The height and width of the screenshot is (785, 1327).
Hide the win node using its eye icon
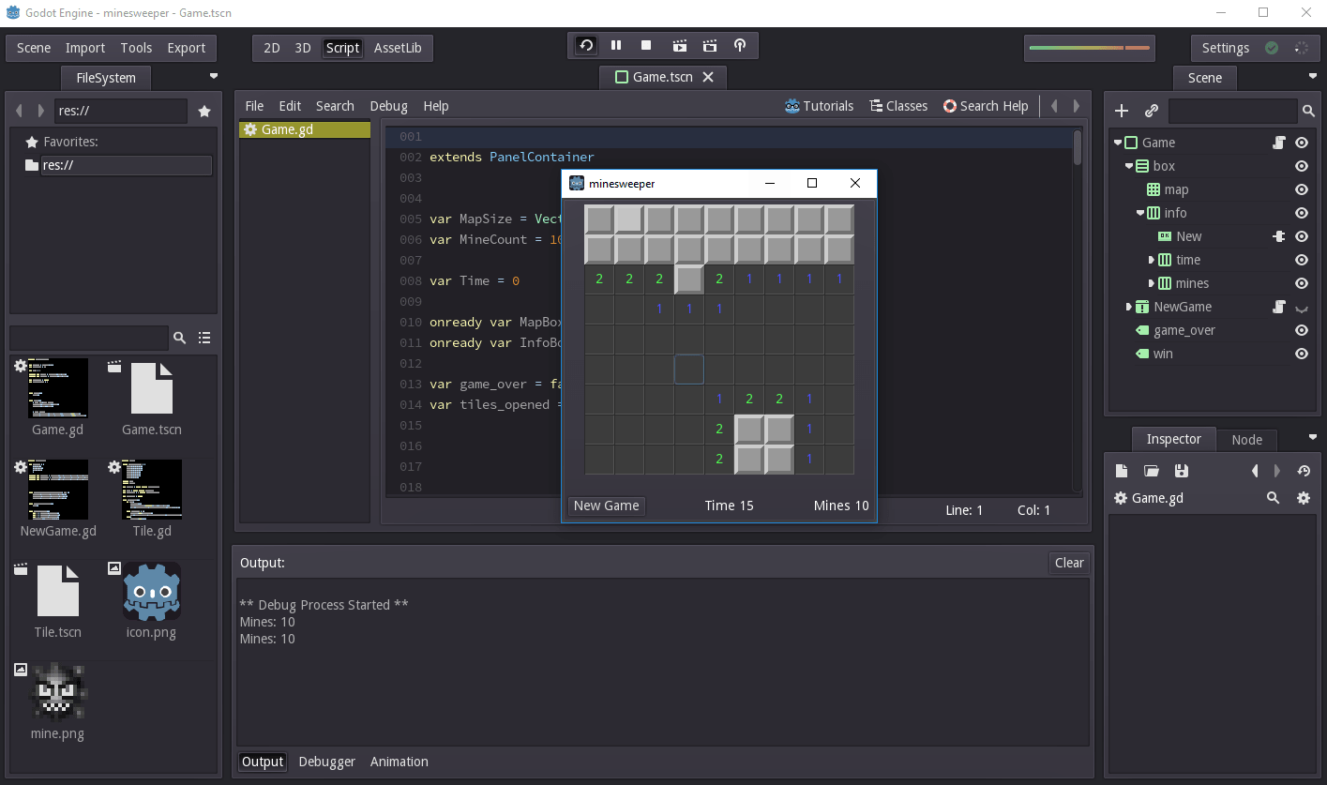click(x=1301, y=354)
